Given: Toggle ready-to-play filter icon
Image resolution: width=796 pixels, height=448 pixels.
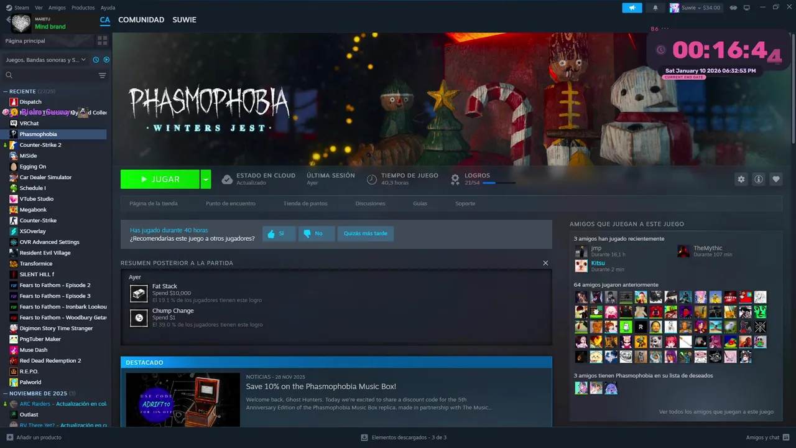Looking at the screenshot, I should pyautogui.click(x=106, y=60).
